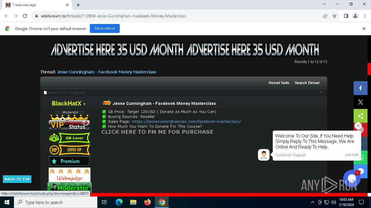Click the GB Lover badge
The image size is (371, 208).
coord(70,138)
